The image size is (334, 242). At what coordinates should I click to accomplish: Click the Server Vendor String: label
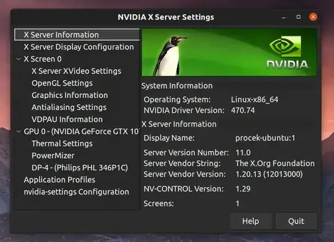click(182, 164)
